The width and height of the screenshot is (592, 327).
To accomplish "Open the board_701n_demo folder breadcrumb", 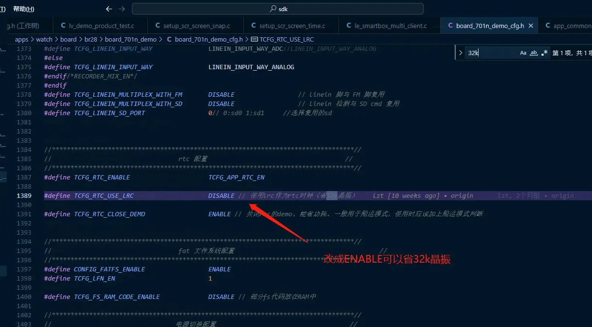I will click(131, 39).
